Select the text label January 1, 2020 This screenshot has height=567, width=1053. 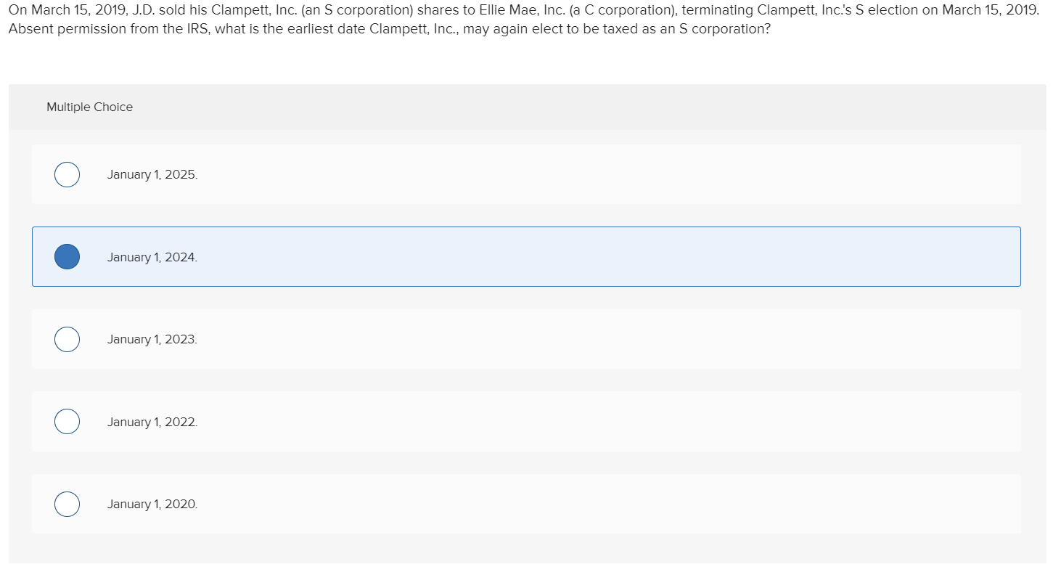tap(152, 504)
